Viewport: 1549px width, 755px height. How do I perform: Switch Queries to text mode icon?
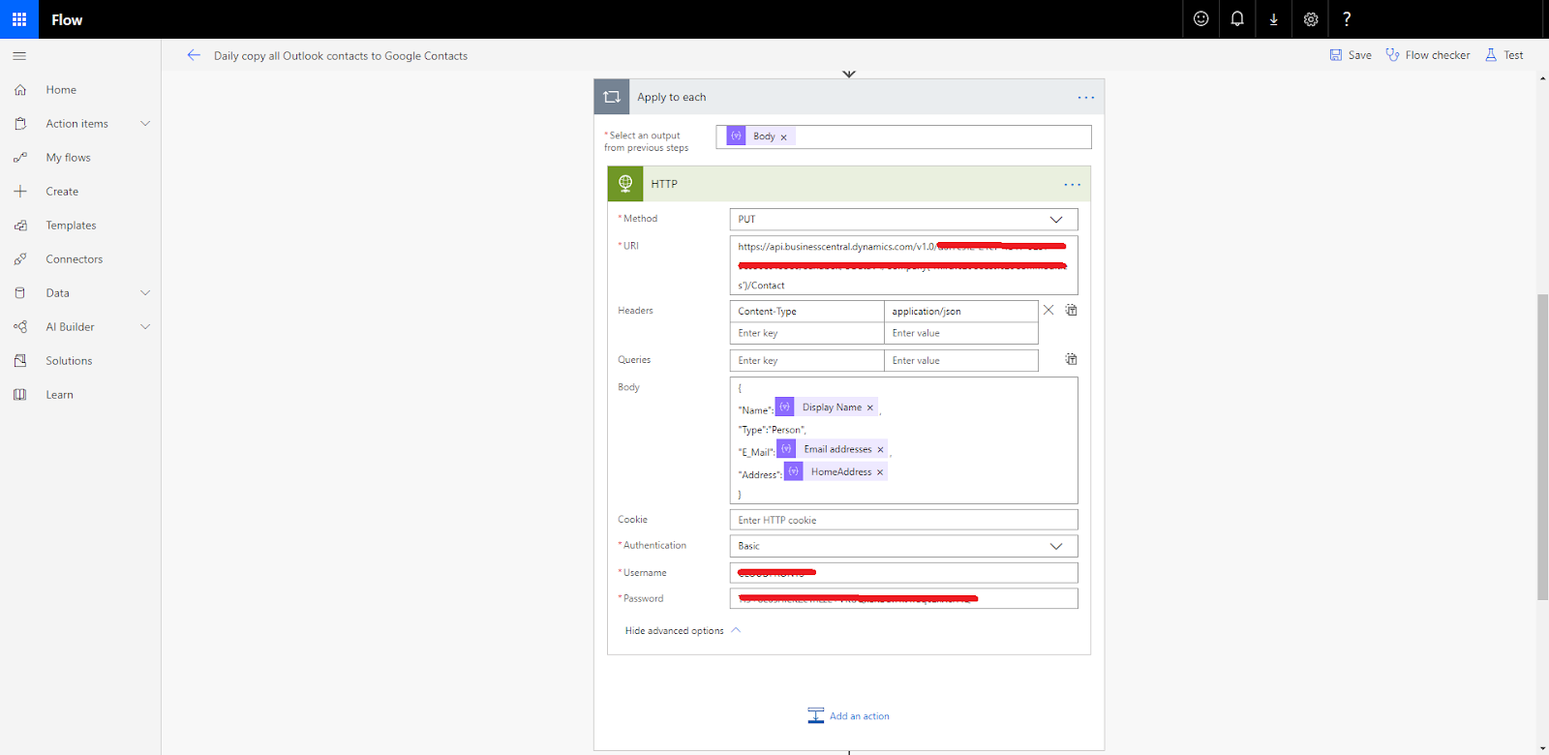click(1072, 359)
